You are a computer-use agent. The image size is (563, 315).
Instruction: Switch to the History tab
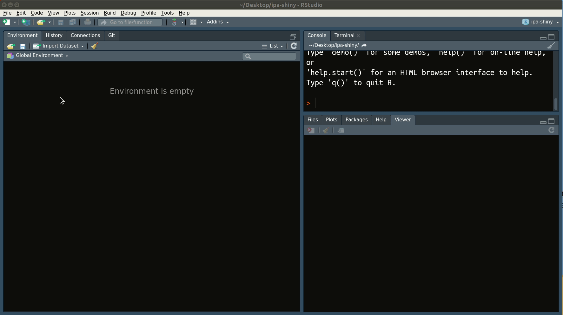(x=54, y=35)
